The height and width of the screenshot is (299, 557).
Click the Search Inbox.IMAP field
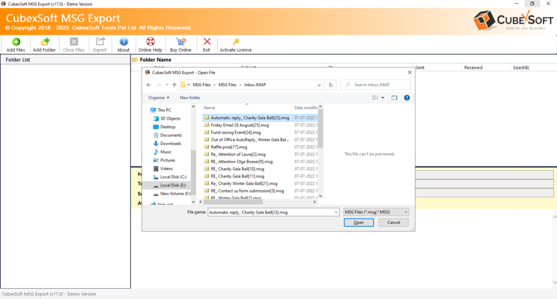point(375,85)
